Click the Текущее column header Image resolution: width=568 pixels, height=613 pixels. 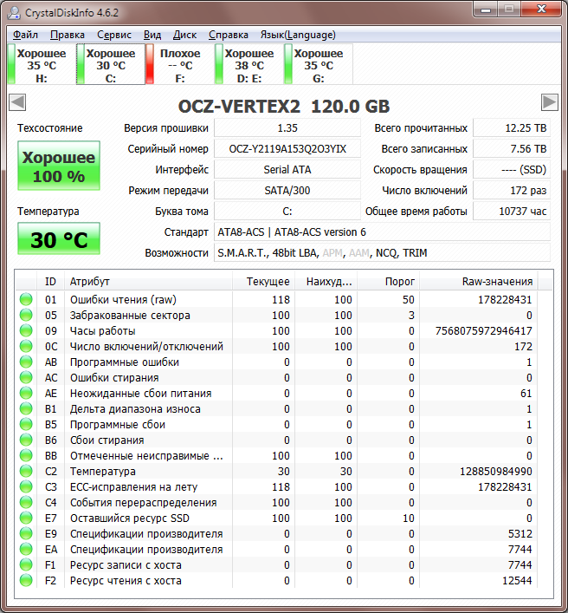tap(263, 282)
